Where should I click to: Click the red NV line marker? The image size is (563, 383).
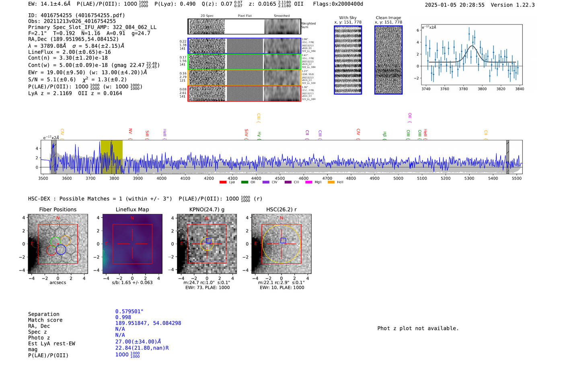[130, 134]
